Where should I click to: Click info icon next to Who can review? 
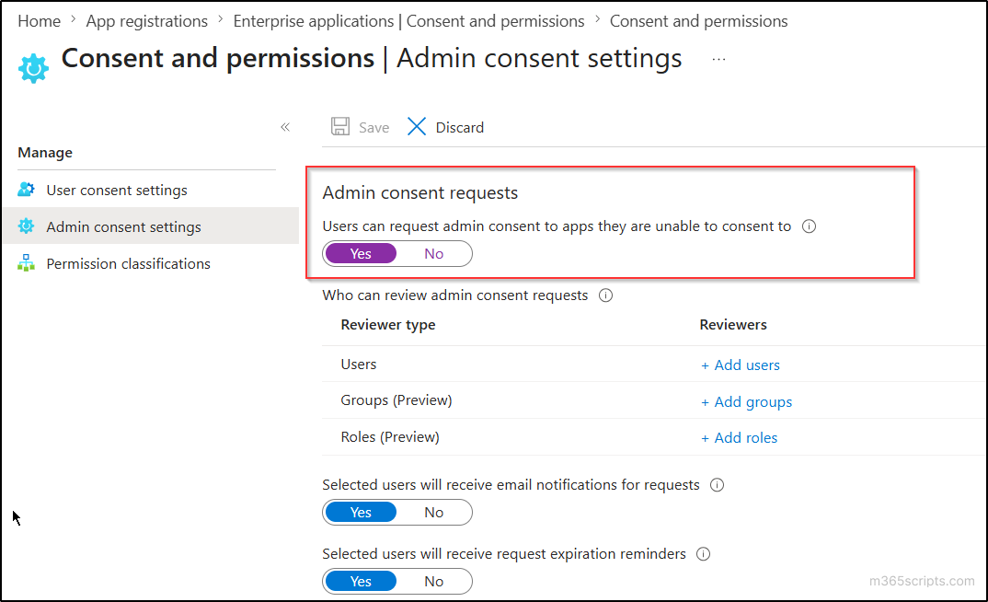coord(605,295)
